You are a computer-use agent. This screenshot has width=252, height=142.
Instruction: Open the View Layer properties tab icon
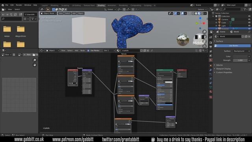(211, 51)
